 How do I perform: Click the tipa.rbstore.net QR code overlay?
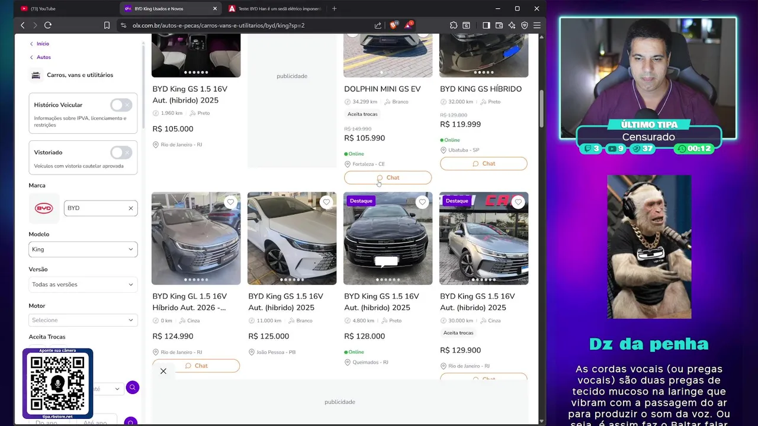[57, 384]
